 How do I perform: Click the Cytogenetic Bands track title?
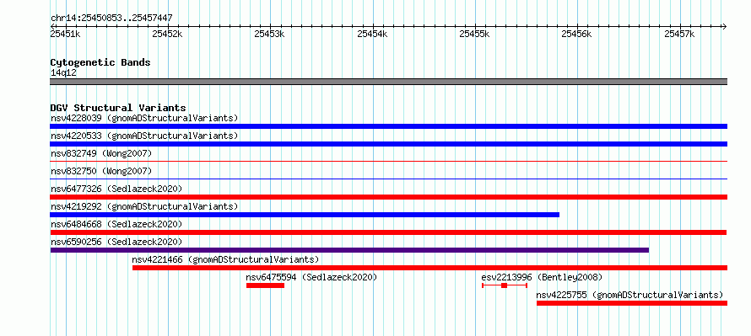pyautogui.click(x=100, y=62)
